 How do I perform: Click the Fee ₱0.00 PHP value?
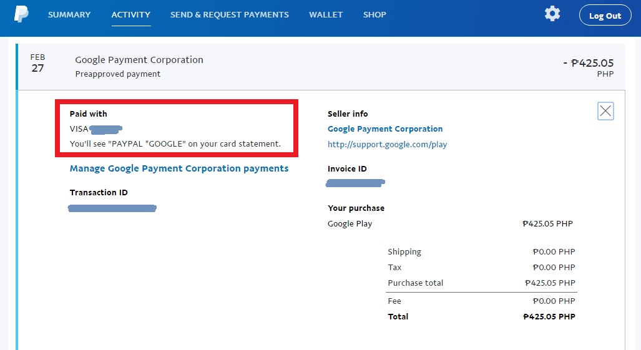pos(554,301)
